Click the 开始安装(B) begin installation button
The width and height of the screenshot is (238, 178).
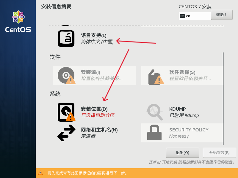219,153
